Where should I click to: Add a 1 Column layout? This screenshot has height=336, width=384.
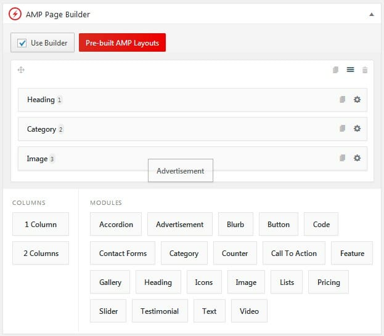coord(41,224)
